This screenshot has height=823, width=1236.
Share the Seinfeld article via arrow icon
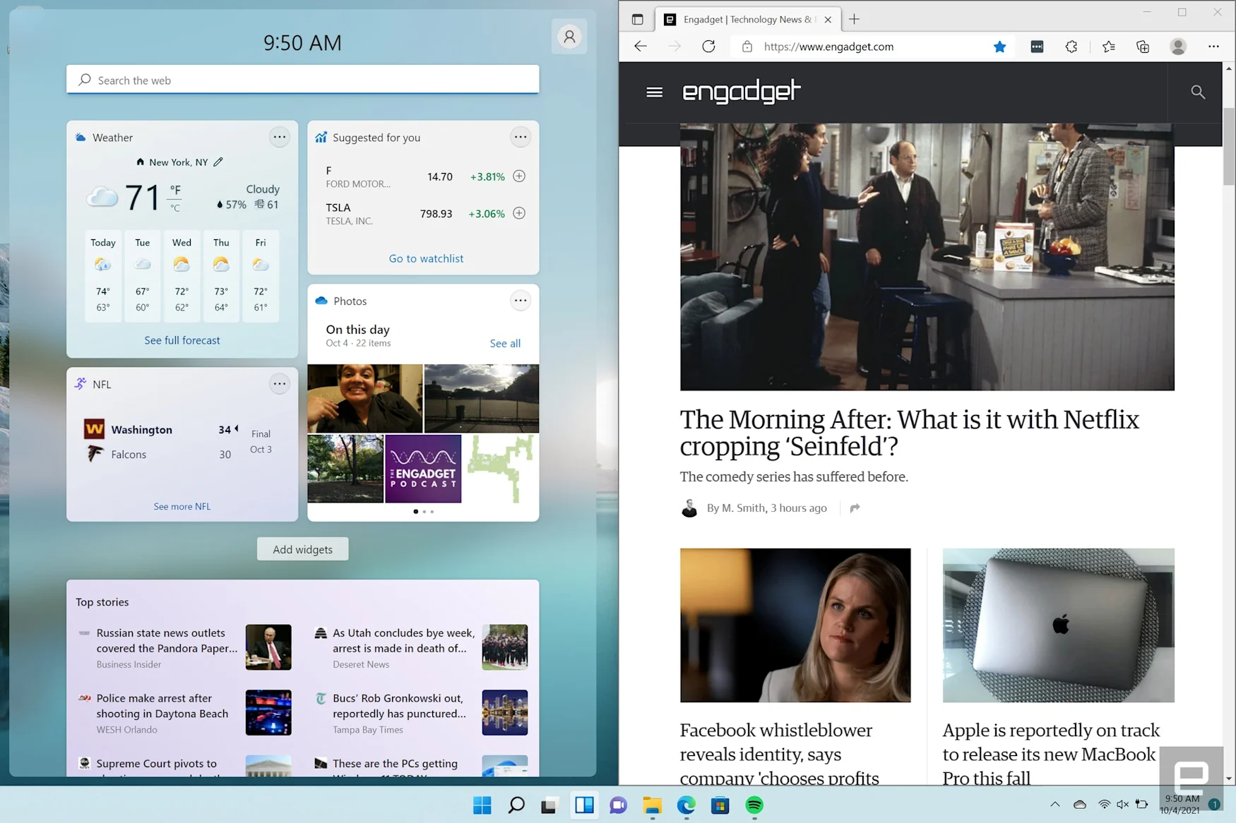[855, 508]
